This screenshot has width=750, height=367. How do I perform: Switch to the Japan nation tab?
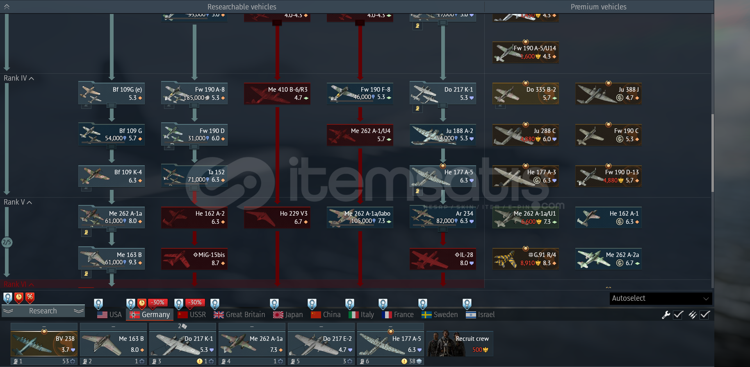pyautogui.click(x=288, y=315)
